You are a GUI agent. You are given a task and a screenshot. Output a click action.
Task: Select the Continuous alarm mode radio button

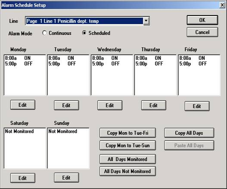tap(44, 33)
